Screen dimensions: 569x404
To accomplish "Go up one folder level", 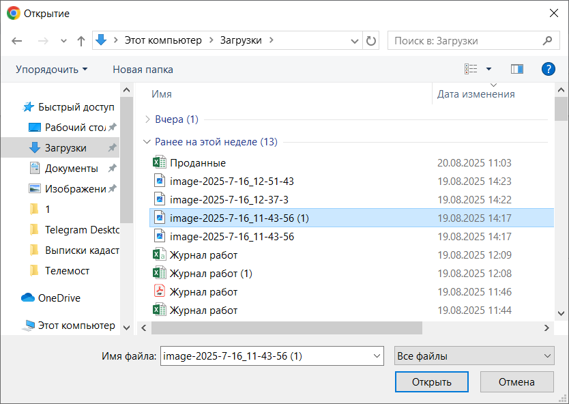I will [x=81, y=41].
